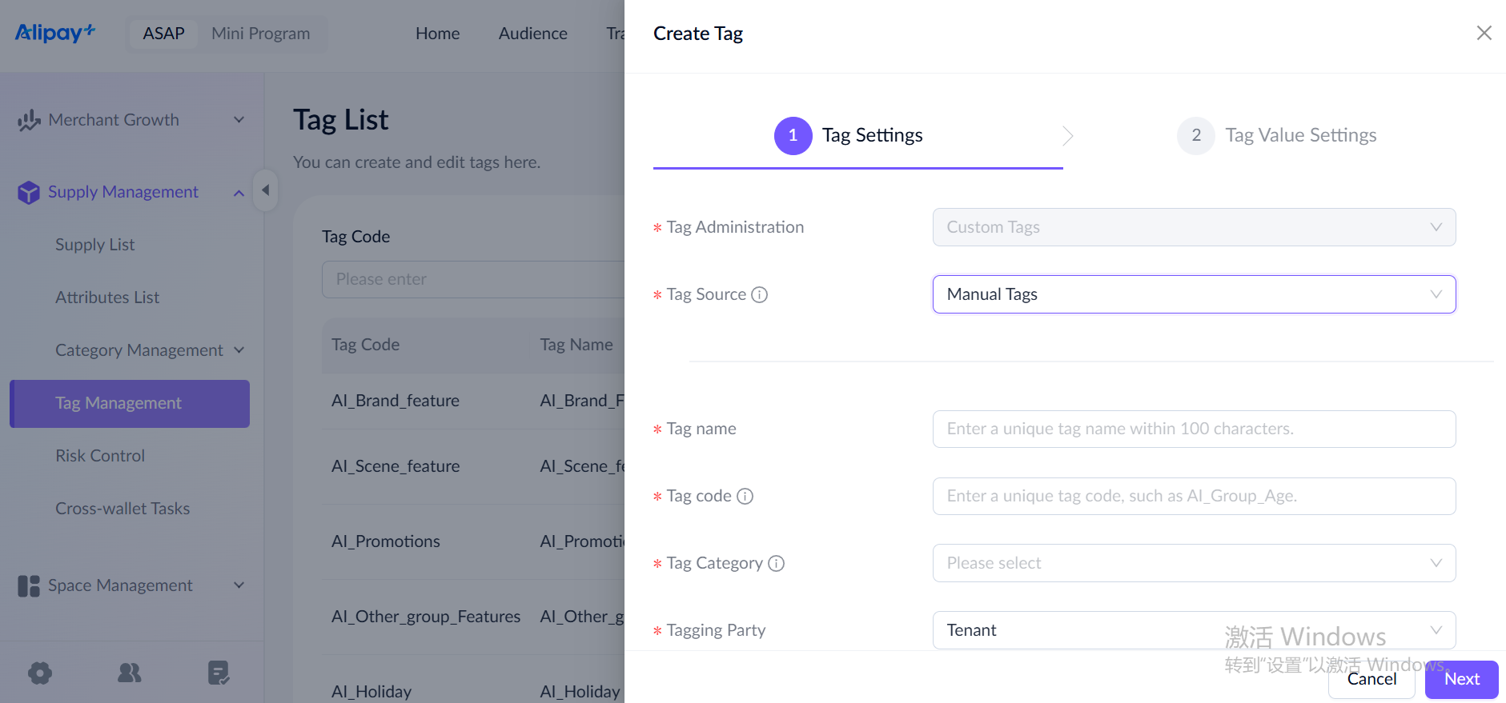The image size is (1506, 703).
Task: Open the Tagging Party dropdown
Action: (x=1193, y=630)
